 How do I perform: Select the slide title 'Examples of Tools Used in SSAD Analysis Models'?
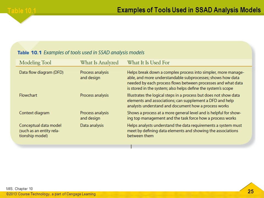pos(189,10)
